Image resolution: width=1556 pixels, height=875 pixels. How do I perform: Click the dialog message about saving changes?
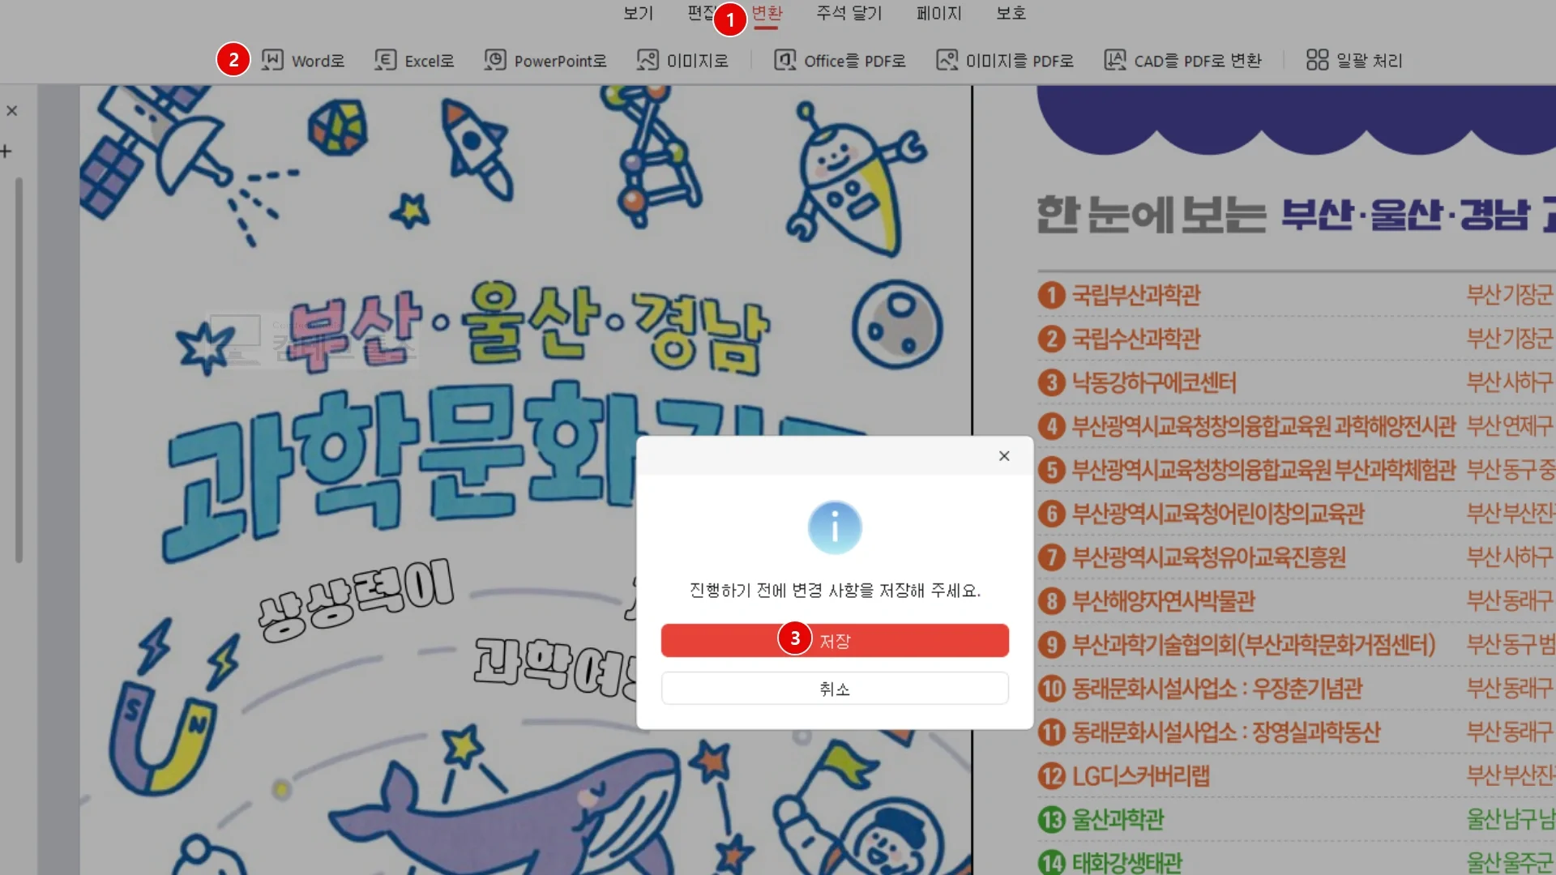pyautogui.click(x=835, y=591)
